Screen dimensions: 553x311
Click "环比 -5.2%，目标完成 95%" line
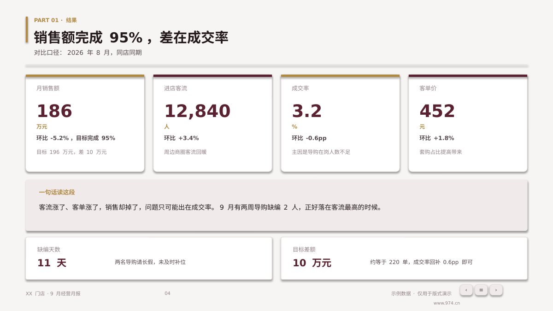76,138
